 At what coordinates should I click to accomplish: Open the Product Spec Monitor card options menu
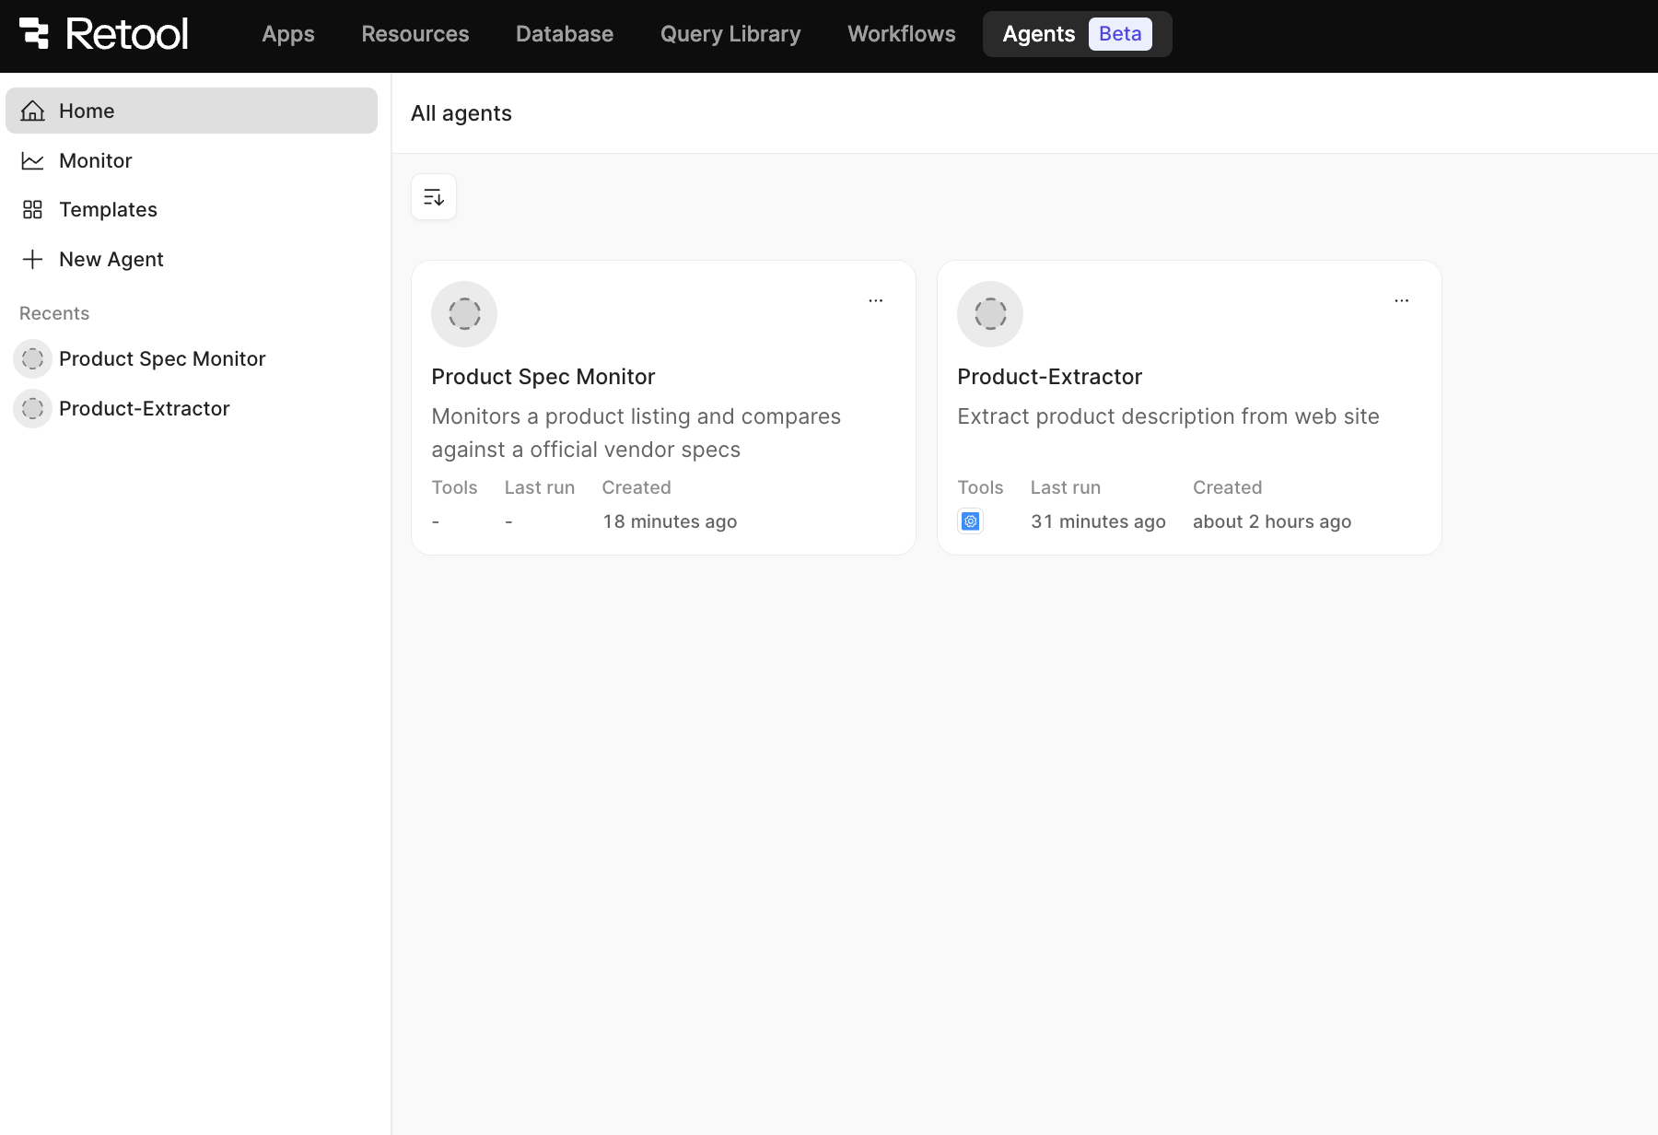[876, 300]
